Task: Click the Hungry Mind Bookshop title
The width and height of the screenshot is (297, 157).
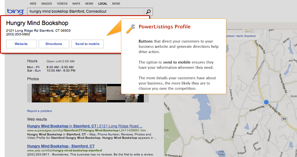Action: coord(37,23)
